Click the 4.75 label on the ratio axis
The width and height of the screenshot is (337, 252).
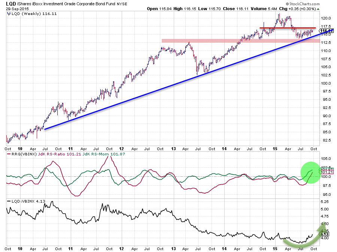point(325,216)
